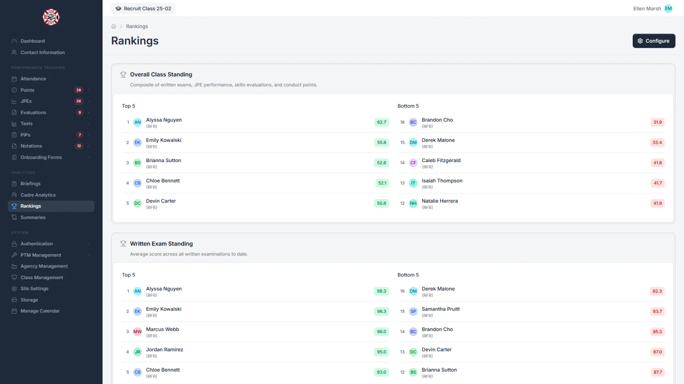Viewport: 684px width, 384px height.
Task: Open Site Settings from sidebar
Action: 51,289
